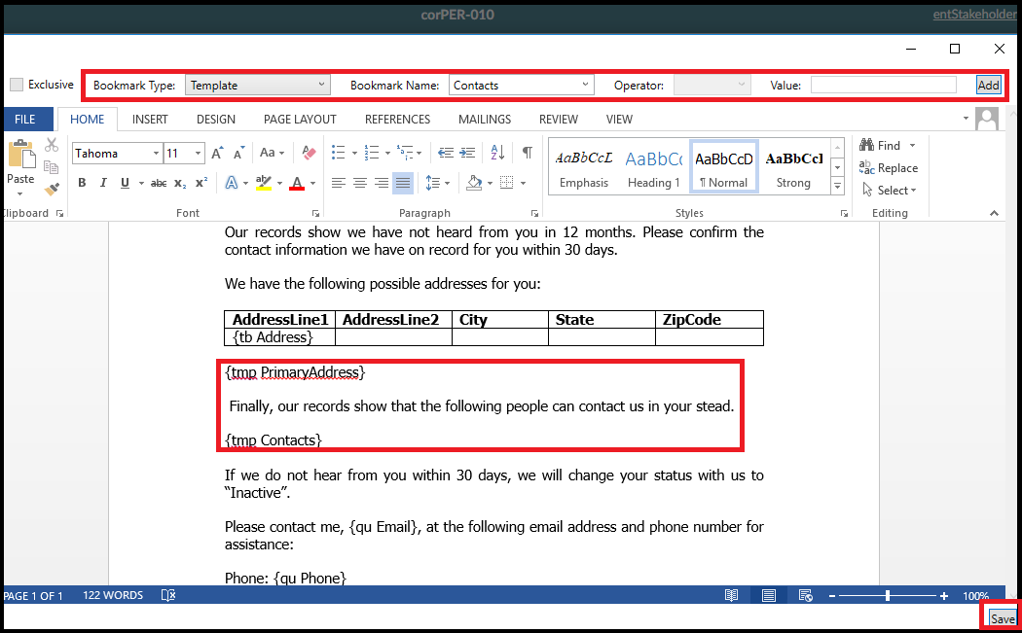Switch to Print Layout view

pos(769,595)
